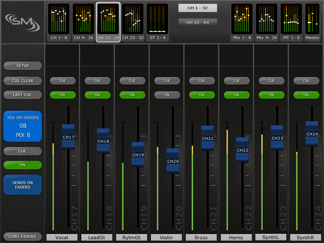This screenshot has width=324, height=243.
Task: Cue the Brass channel
Action: pyautogui.click(x=202, y=81)
